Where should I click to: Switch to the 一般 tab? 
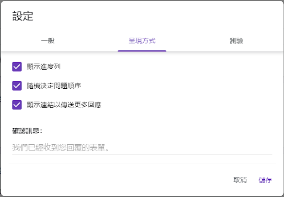pyautogui.click(x=48, y=41)
